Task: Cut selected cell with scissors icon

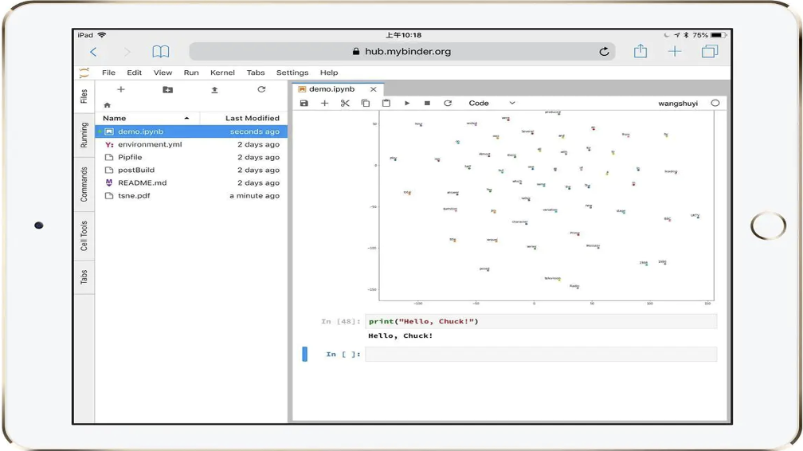Action: [345, 103]
